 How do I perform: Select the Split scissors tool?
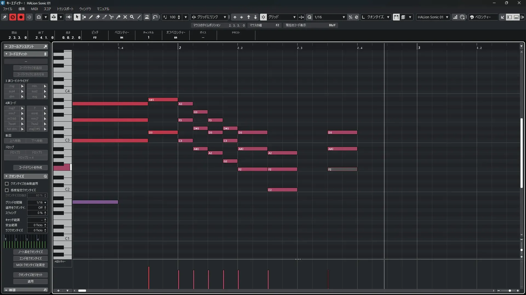tap(111, 17)
